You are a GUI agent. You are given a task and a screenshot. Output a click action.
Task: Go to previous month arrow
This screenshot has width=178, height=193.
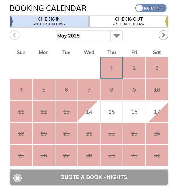click(x=15, y=35)
